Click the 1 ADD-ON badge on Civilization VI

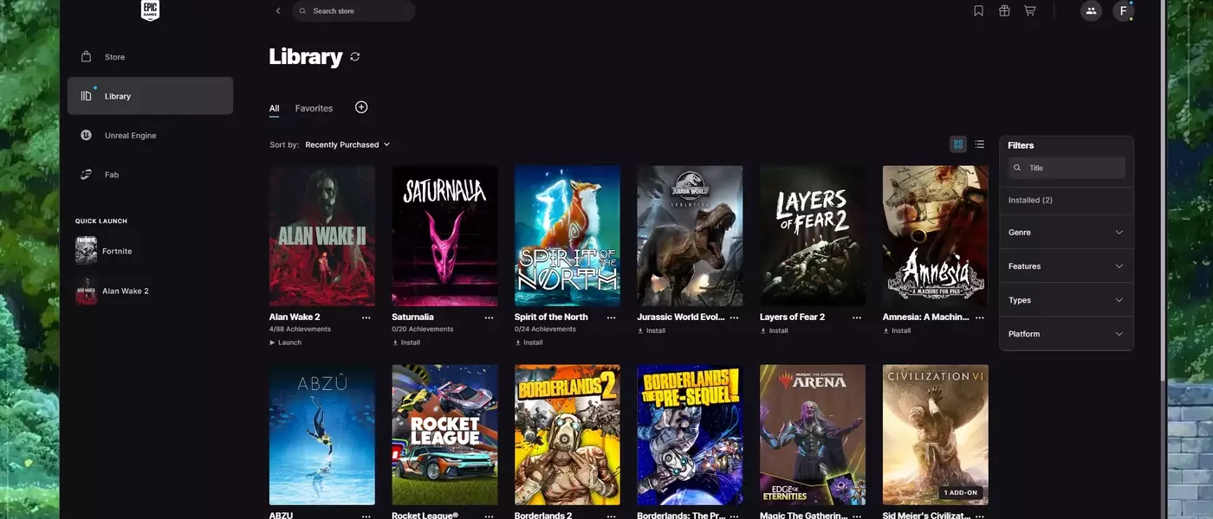[962, 493]
